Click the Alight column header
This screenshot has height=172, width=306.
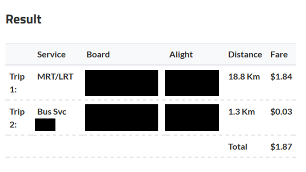pyautogui.click(x=181, y=55)
